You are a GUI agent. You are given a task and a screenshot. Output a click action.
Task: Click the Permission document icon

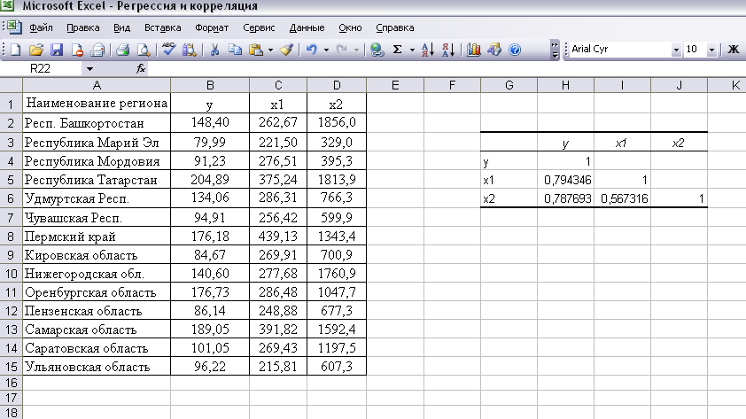click(77, 50)
